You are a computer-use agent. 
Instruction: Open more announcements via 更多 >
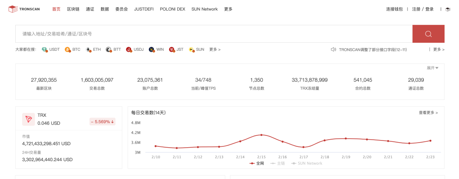(439, 50)
